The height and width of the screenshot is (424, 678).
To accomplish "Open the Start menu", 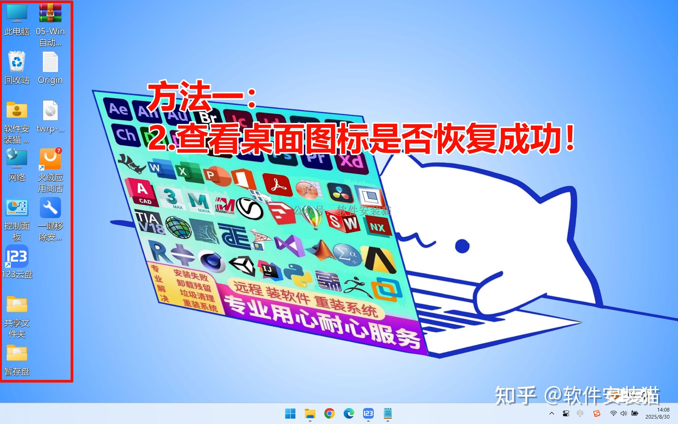I will click(x=291, y=413).
